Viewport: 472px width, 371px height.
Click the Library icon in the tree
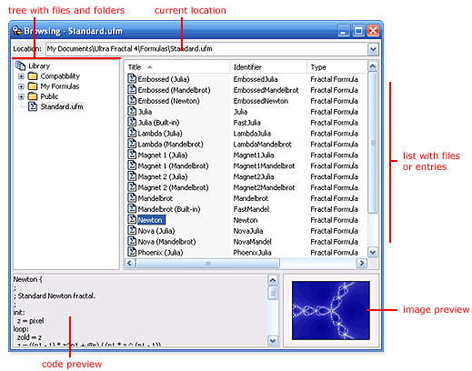(21, 65)
